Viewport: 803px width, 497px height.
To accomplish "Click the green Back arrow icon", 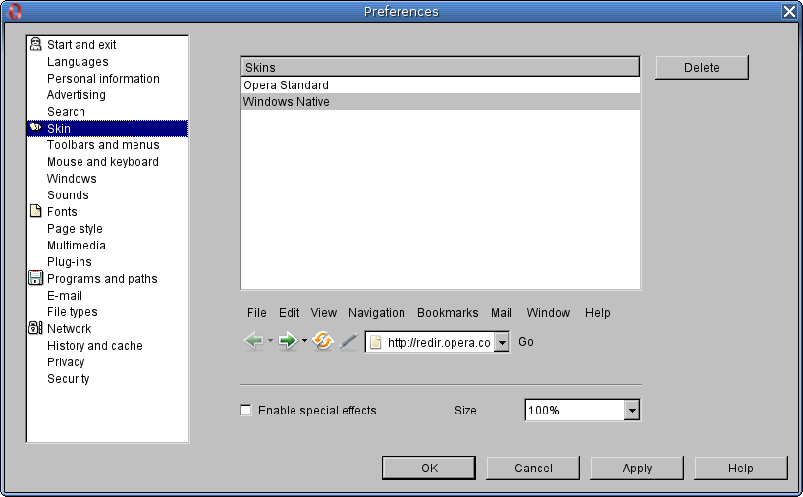I will click(x=253, y=342).
